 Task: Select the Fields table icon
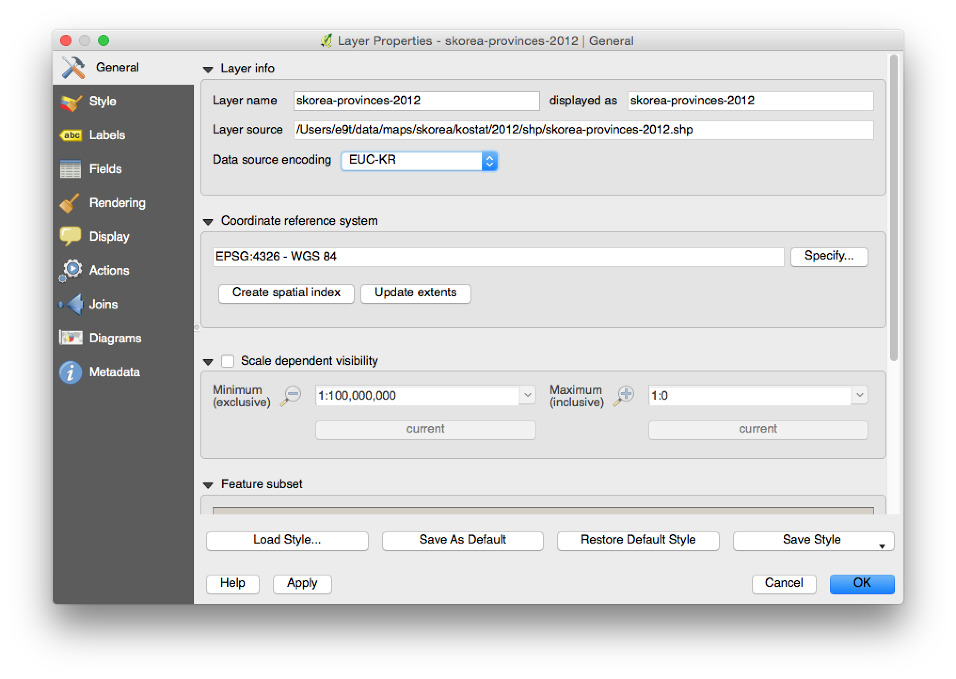[71, 169]
